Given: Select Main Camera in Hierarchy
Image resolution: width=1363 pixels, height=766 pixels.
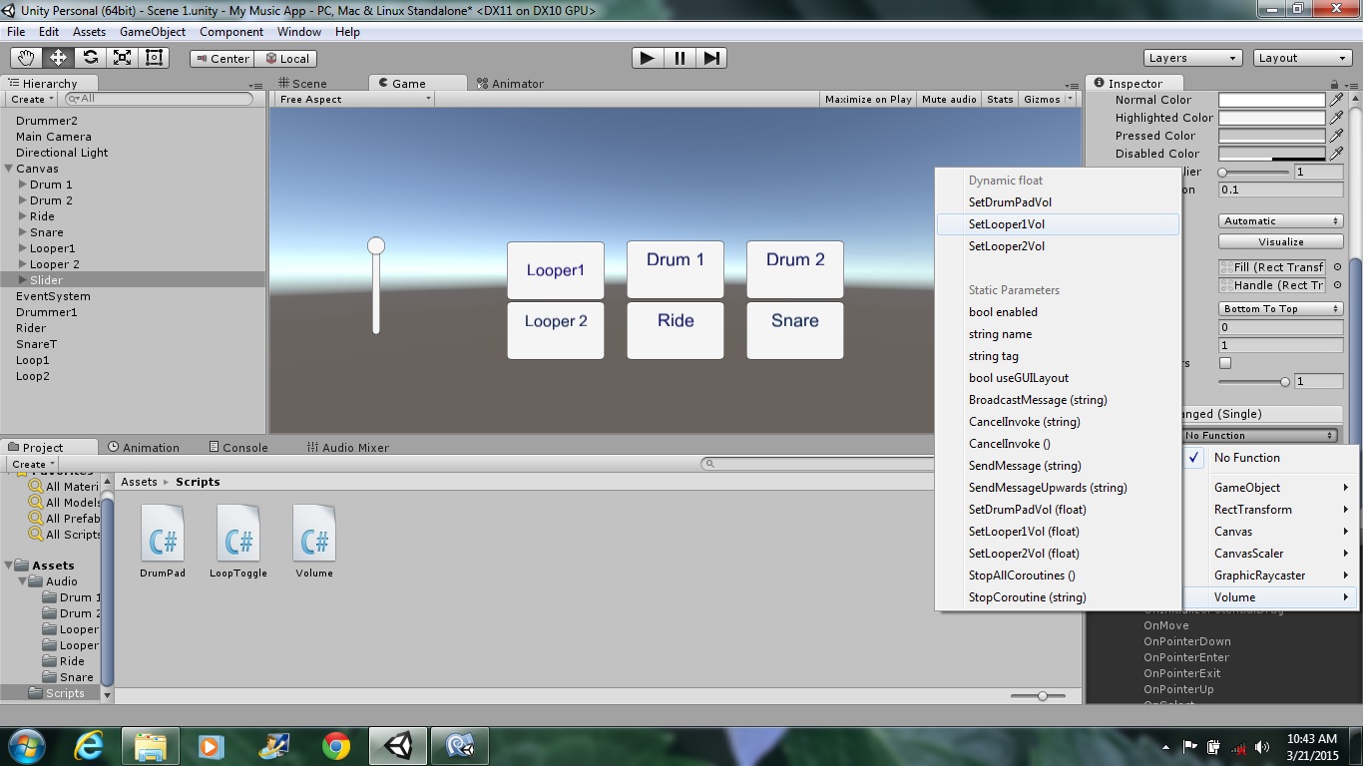Looking at the screenshot, I should pyautogui.click(x=54, y=137).
